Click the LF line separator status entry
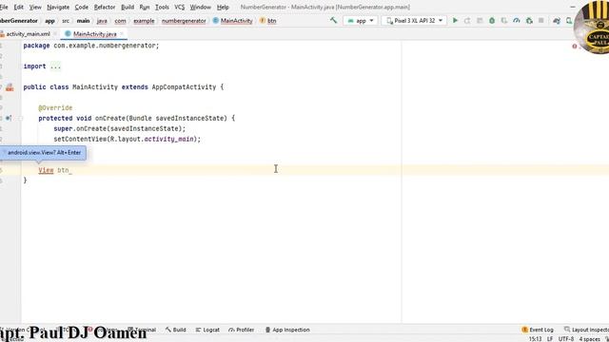The image size is (609, 342). coord(550,339)
